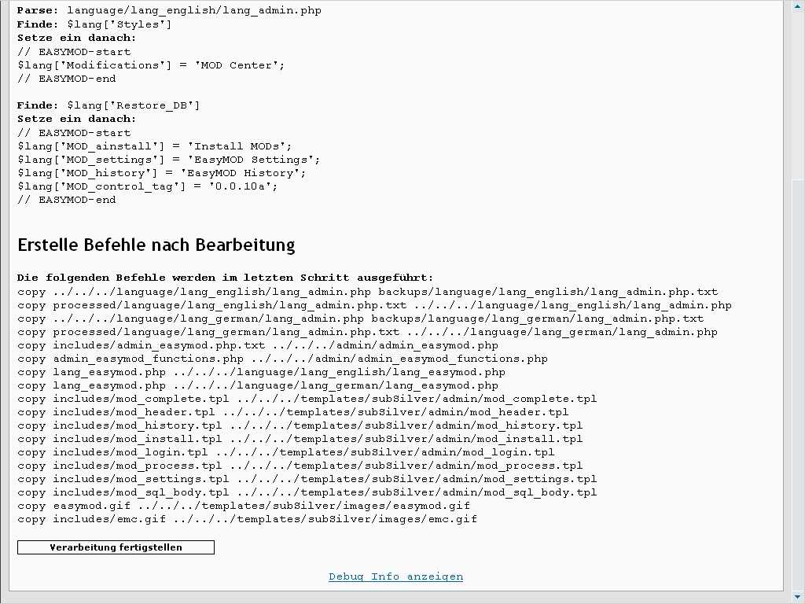Click the Verarbeitung fertigstellen button
Screen dimensions: 805x604
116,547
